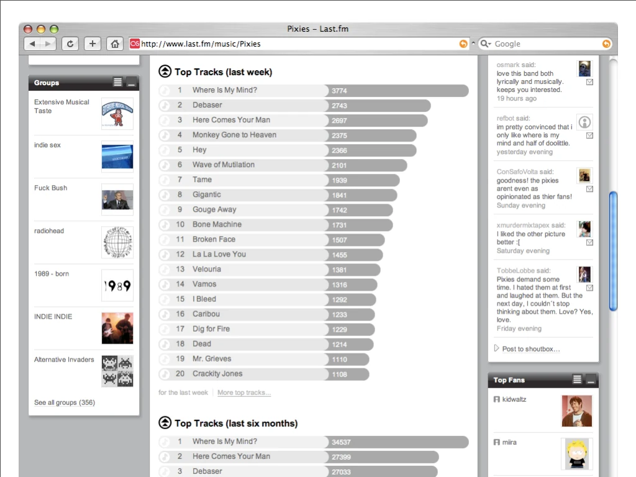Open the Dig for Fire track

211,329
